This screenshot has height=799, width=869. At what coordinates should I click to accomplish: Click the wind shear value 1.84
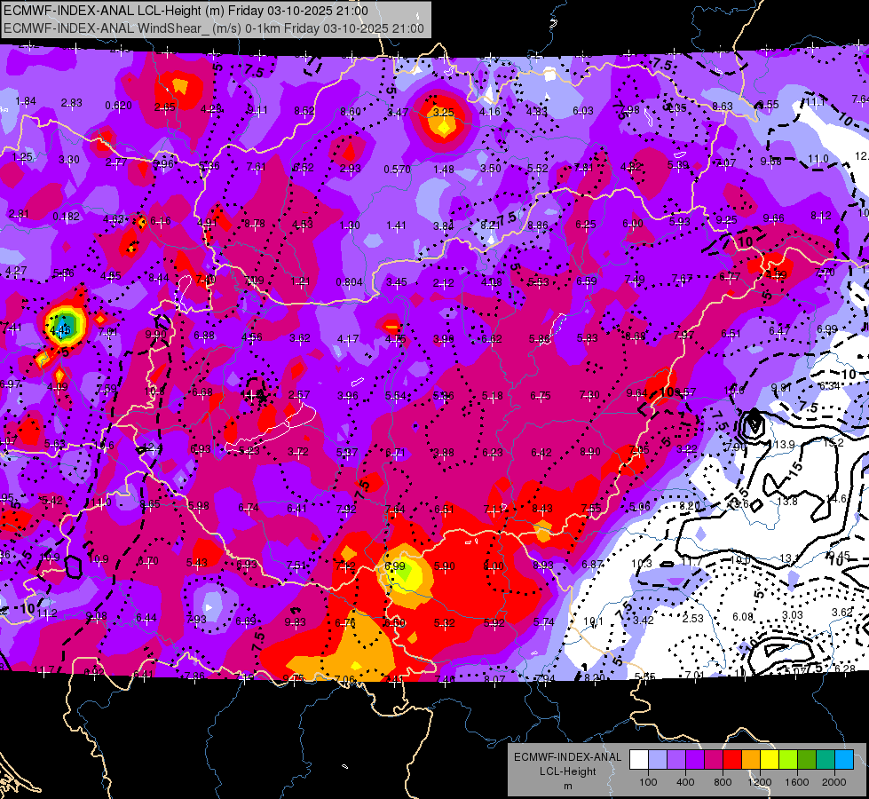pyautogui.click(x=26, y=101)
